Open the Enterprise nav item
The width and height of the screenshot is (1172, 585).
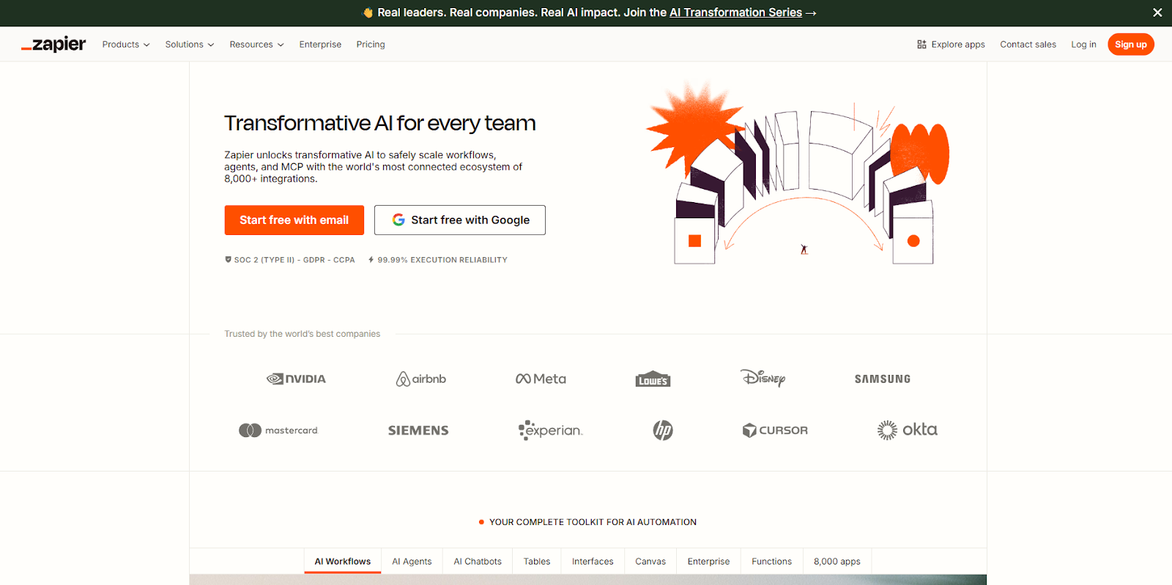[x=320, y=45]
